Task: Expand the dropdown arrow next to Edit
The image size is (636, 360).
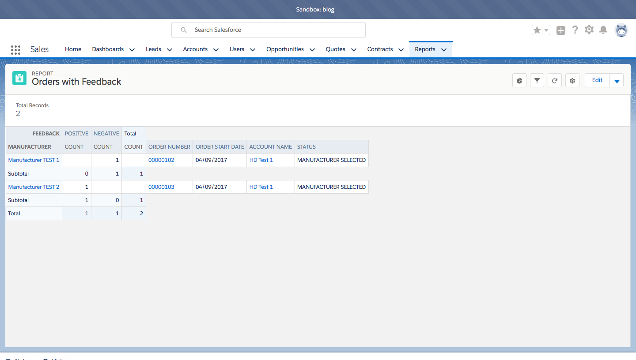Action: [617, 80]
